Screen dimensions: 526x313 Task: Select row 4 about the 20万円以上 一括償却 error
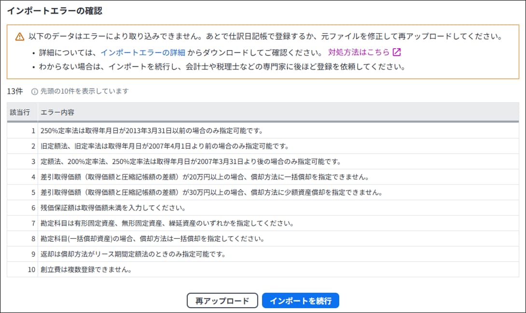coord(263,177)
